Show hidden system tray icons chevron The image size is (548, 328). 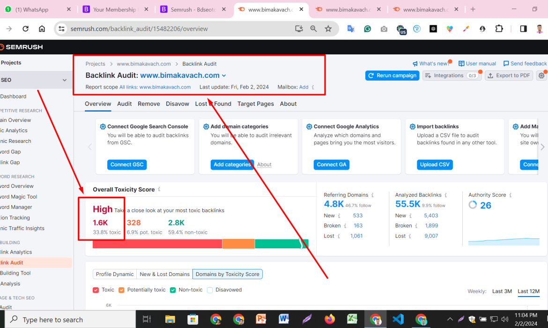pos(450,319)
